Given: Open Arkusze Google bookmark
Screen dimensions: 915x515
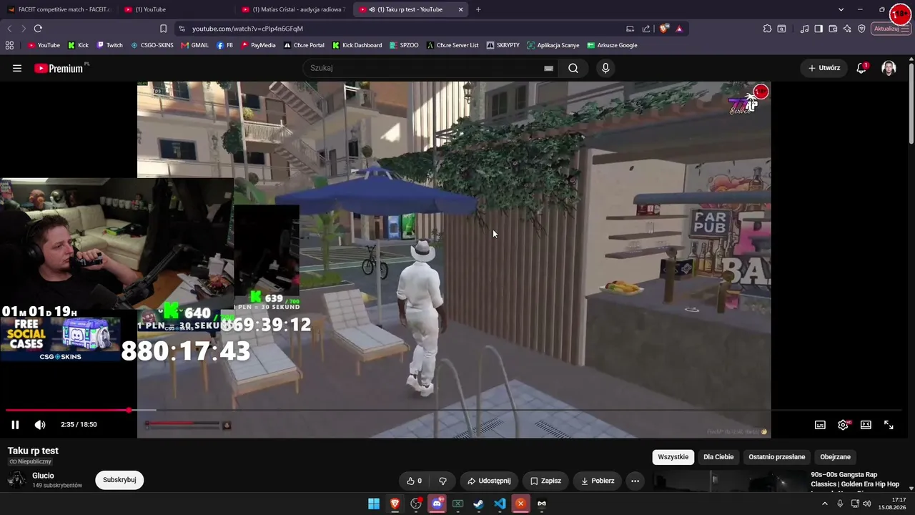Looking at the screenshot, I should coord(612,45).
